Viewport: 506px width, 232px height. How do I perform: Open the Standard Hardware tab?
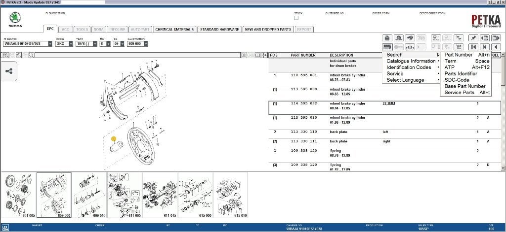tap(219, 29)
